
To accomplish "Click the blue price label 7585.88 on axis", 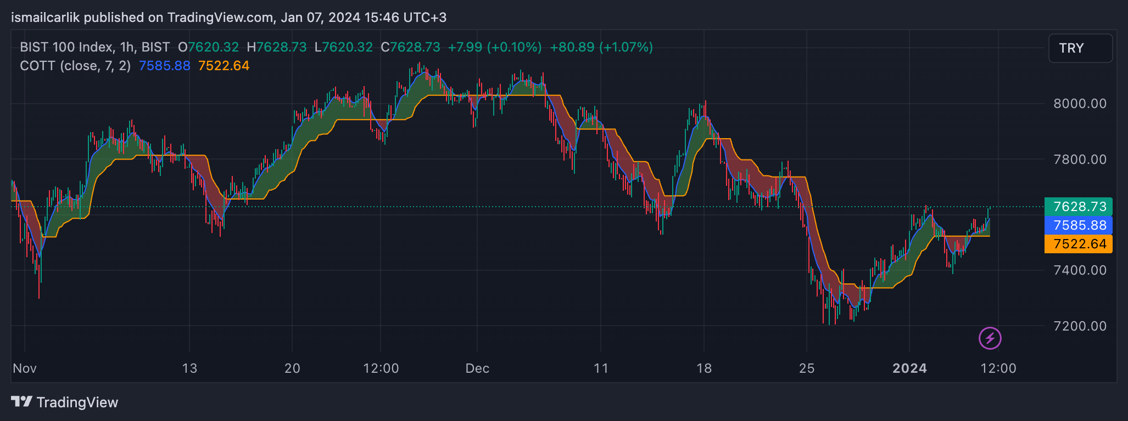I will (x=1079, y=225).
